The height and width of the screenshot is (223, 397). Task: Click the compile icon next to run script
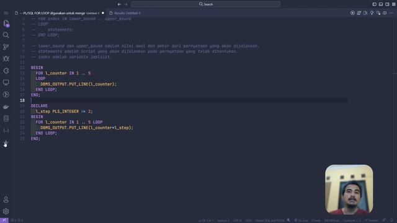[x=365, y=13]
